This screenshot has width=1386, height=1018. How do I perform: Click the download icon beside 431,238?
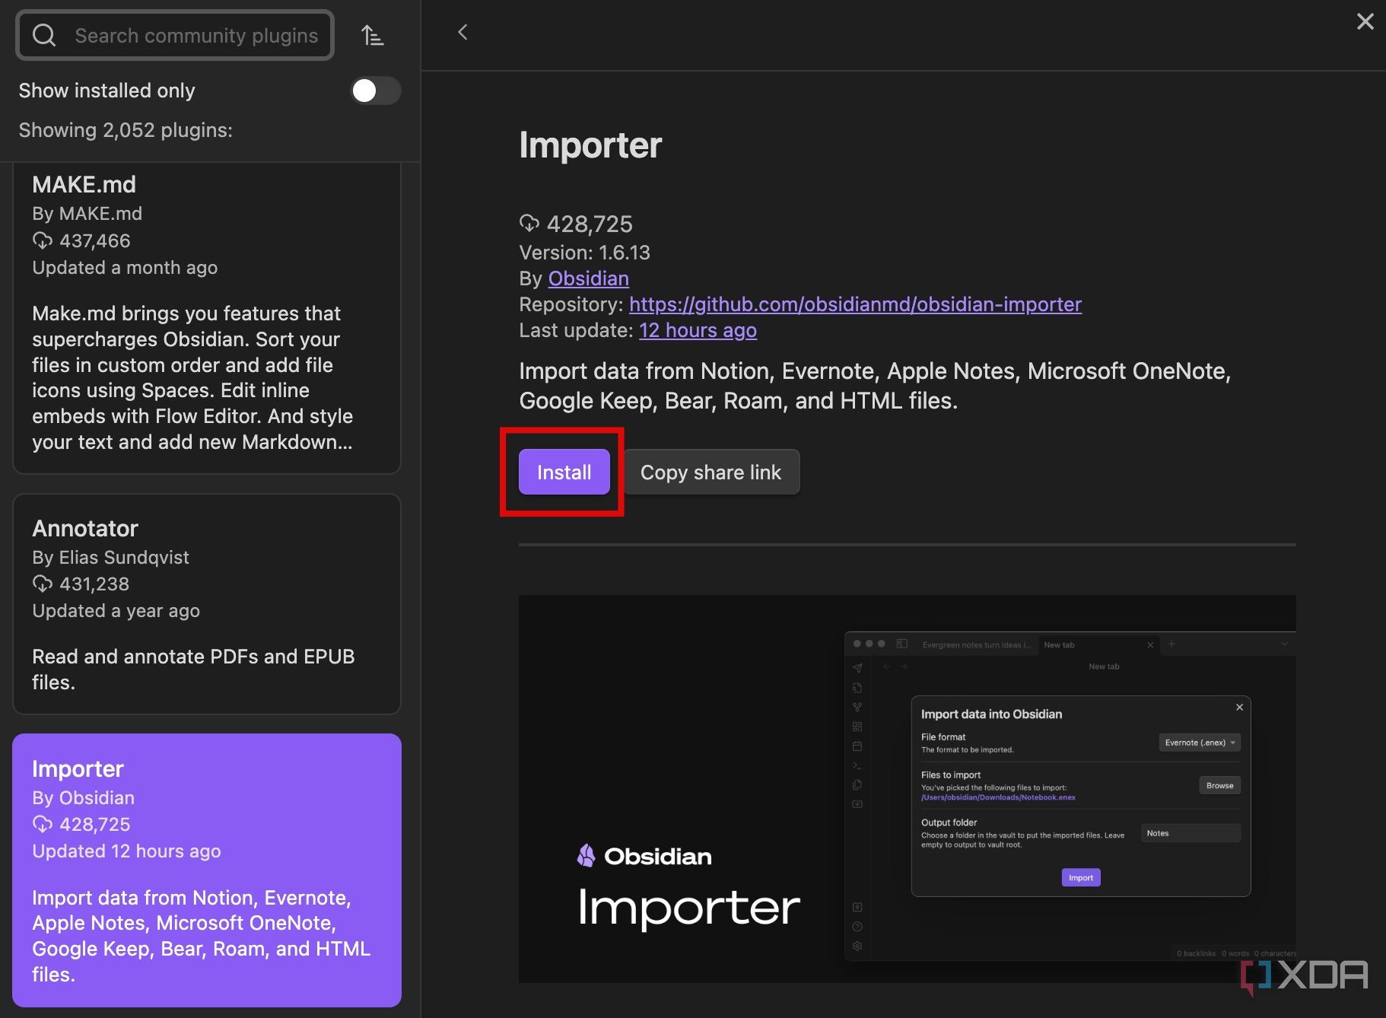43,584
